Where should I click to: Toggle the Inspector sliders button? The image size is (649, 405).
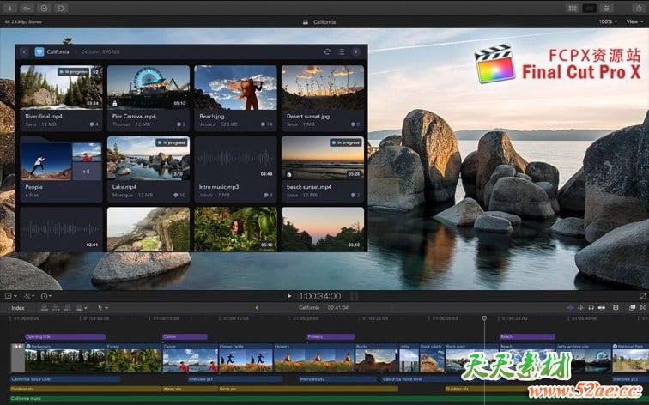pos(607,9)
